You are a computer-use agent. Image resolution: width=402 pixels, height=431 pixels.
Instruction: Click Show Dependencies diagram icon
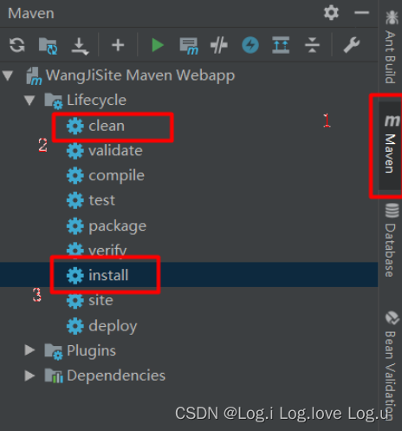281,45
